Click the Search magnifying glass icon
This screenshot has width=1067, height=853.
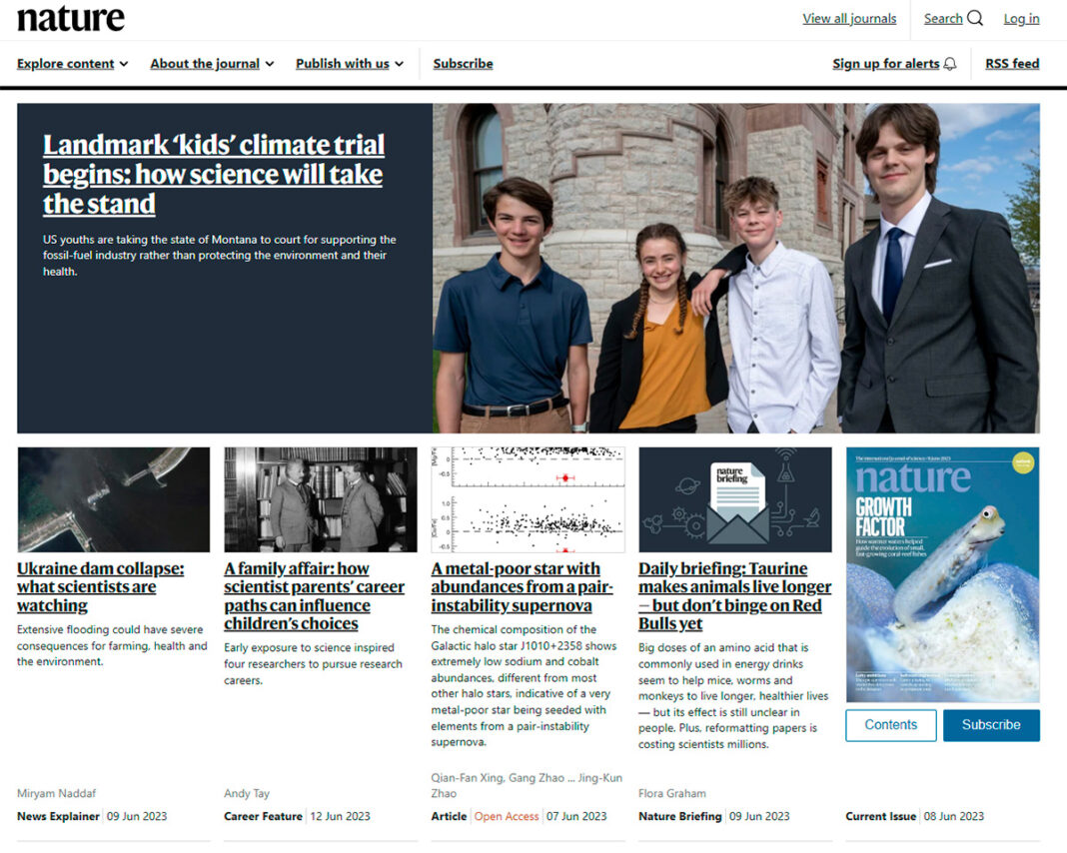click(974, 18)
